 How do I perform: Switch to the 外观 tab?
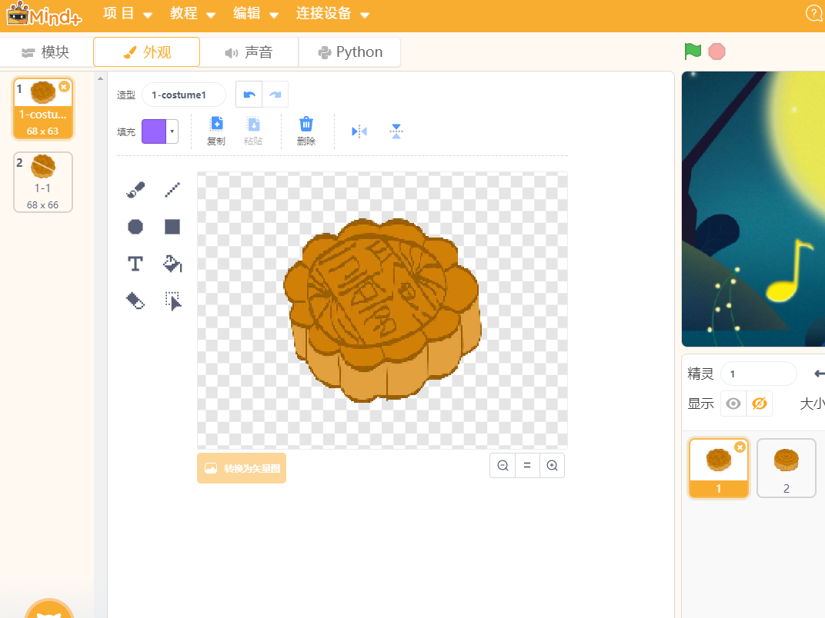[x=147, y=52]
